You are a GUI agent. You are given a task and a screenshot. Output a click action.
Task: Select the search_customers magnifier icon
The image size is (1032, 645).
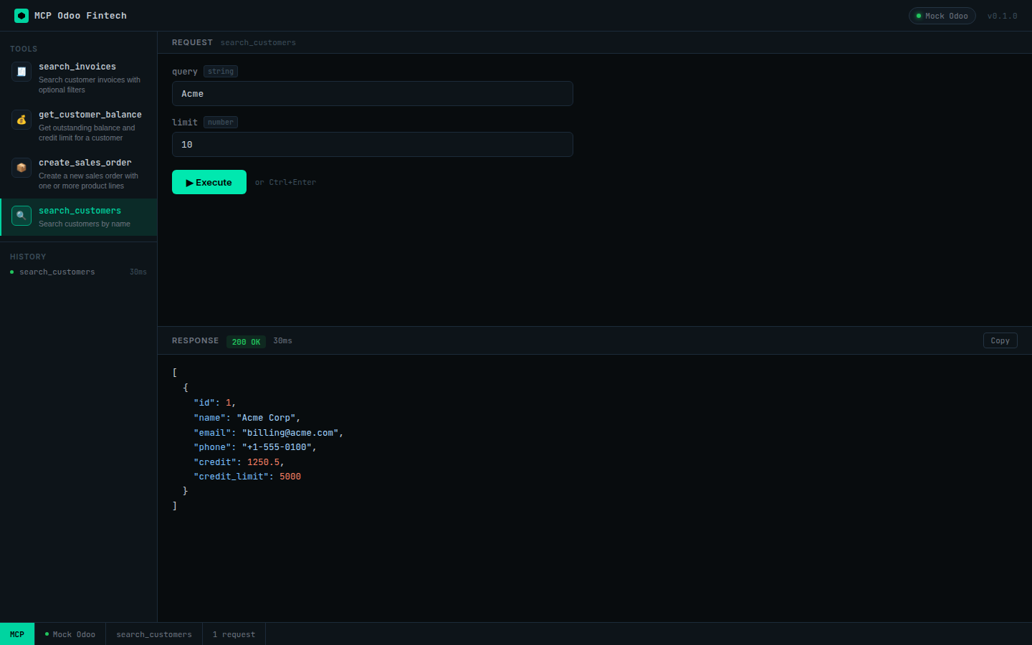[21, 216]
